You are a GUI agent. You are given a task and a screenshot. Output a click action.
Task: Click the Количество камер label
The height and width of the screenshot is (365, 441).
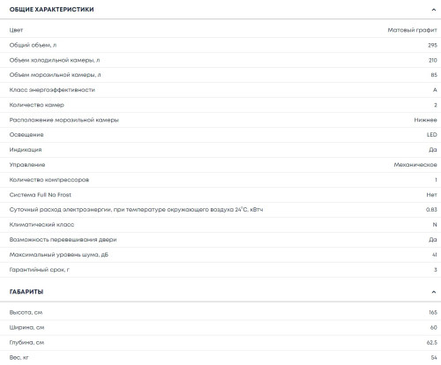(x=36, y=105)
